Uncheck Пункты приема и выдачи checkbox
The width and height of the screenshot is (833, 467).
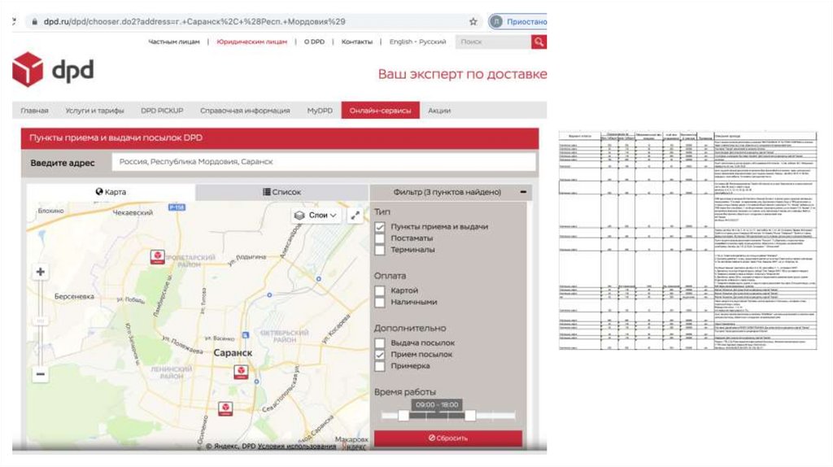tap(380, 227)
